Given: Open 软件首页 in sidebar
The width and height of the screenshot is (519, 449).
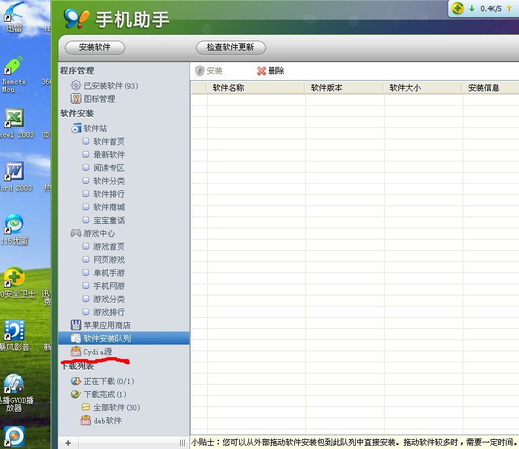Looking at the screenshot, I should coord(104,142).
